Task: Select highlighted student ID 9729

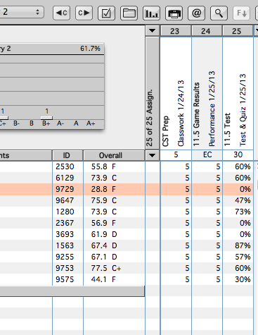Action: (x=65, y=189)
